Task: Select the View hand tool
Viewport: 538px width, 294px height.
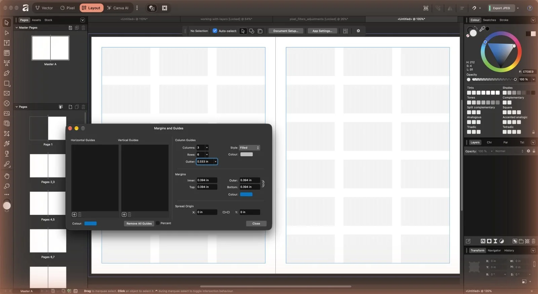Action: (x=6, y=176)
